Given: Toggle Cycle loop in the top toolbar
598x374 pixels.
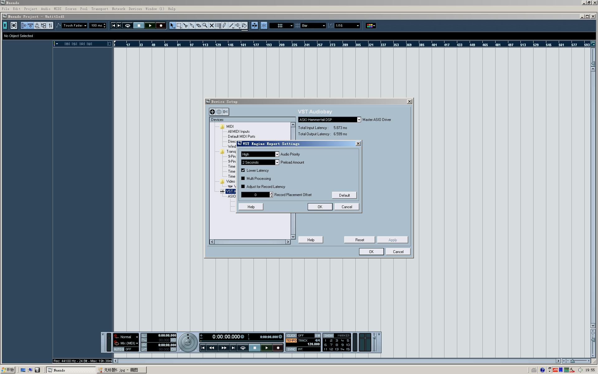Looking at the screenshot, I should [128, 26].
